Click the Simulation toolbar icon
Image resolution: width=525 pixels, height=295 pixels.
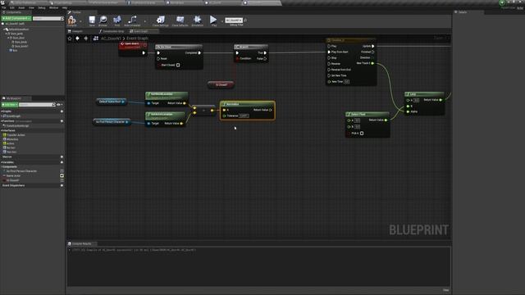pos(198,20)
